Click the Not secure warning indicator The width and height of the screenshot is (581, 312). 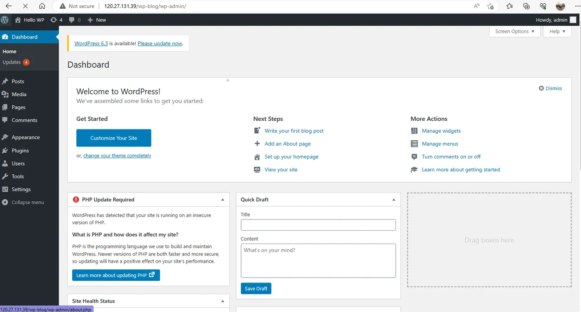click(77, 6)
